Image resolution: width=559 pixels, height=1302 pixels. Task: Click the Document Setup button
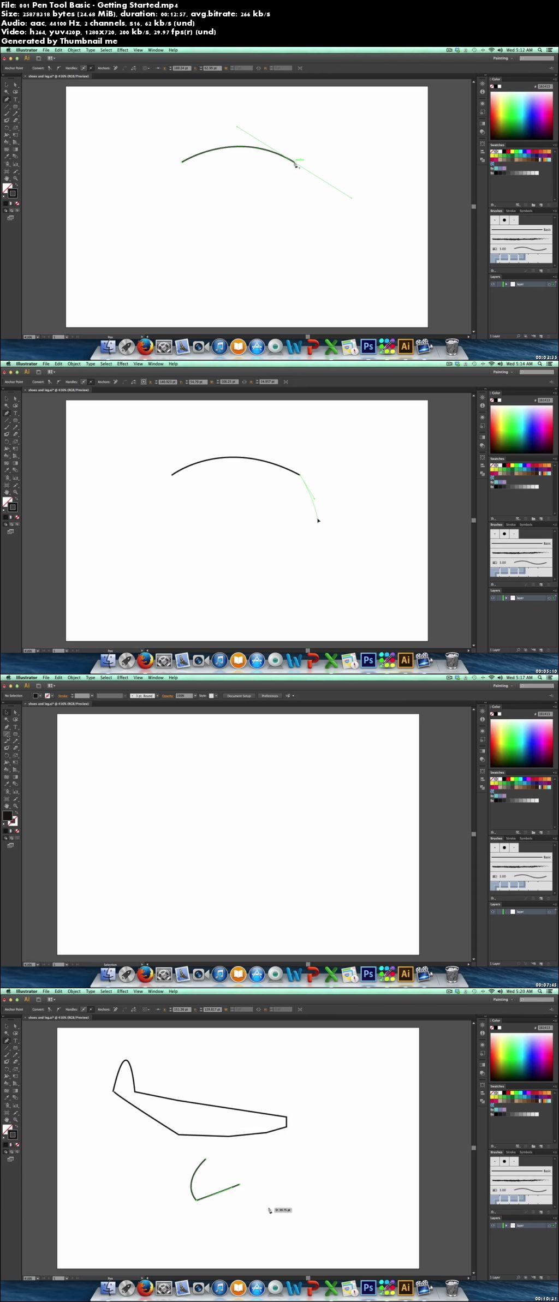239,696
